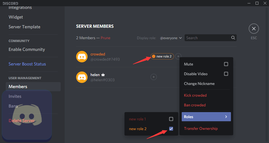Image resolution: width=269 pixels, height=143 pixels.
Task: Click the Prune link
Action: 105,38
